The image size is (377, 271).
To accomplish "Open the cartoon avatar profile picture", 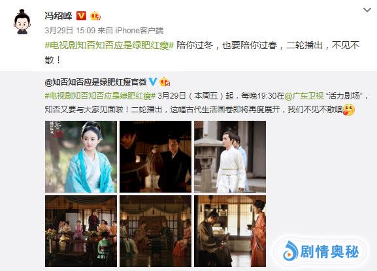I will tap(22, 22).
